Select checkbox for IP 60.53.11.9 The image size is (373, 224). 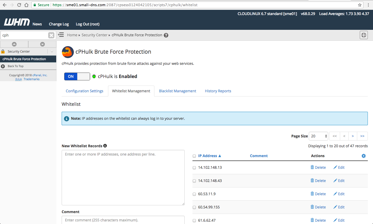click(x=194, y=194)
